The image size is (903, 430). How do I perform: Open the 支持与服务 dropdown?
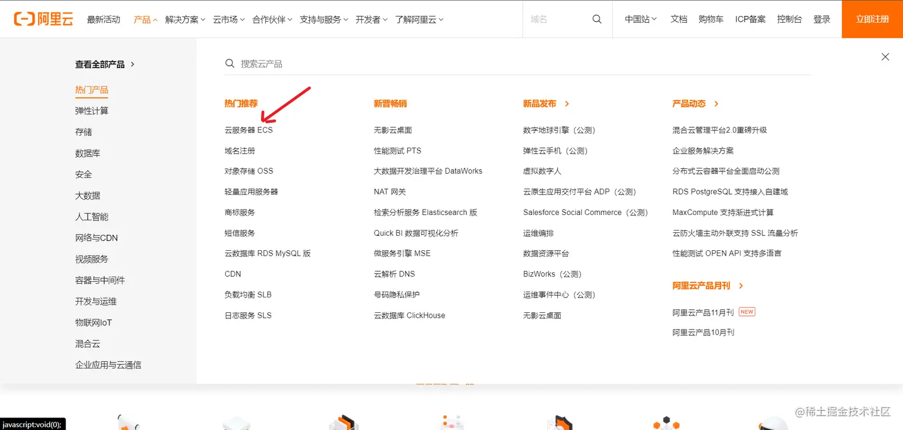[x=324, y=19]
